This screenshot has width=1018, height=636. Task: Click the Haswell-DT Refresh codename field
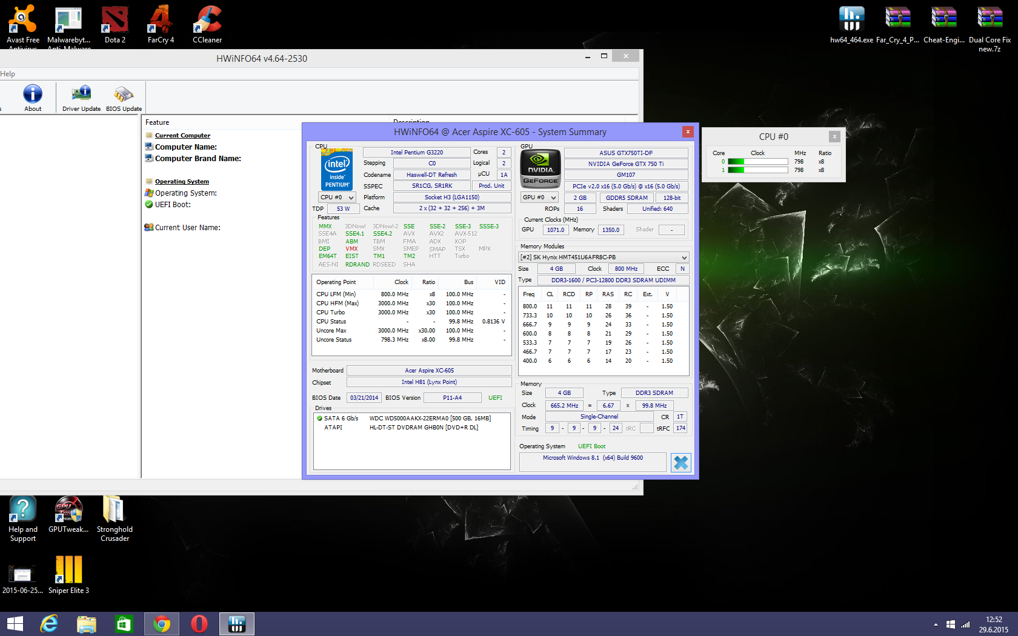pyautogui.click(x=431, y=175)
